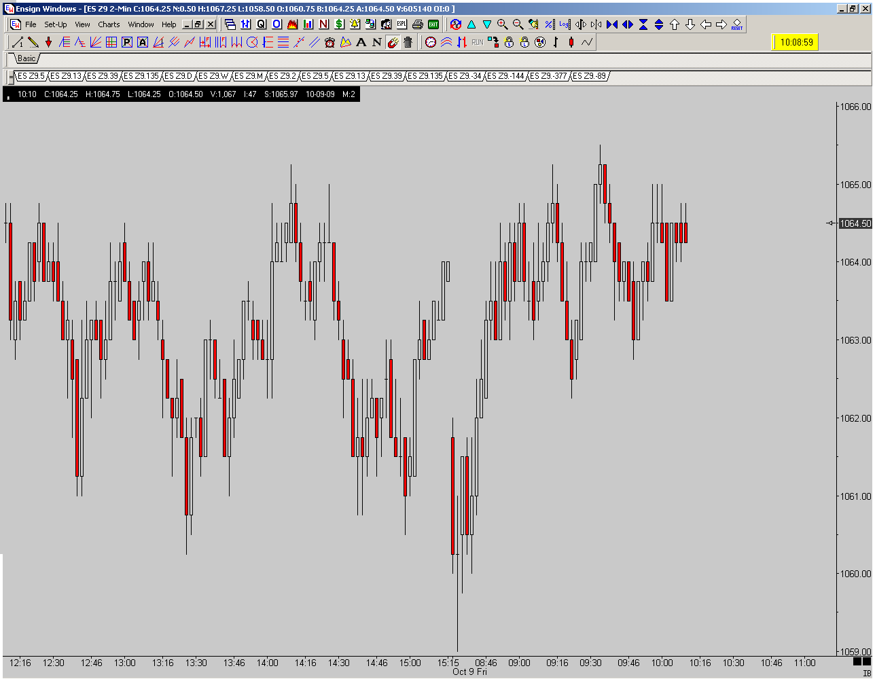The height and width of the screenshot is (679, 875).
Task: Shift chart with the white left arrow
Action: 706,24
